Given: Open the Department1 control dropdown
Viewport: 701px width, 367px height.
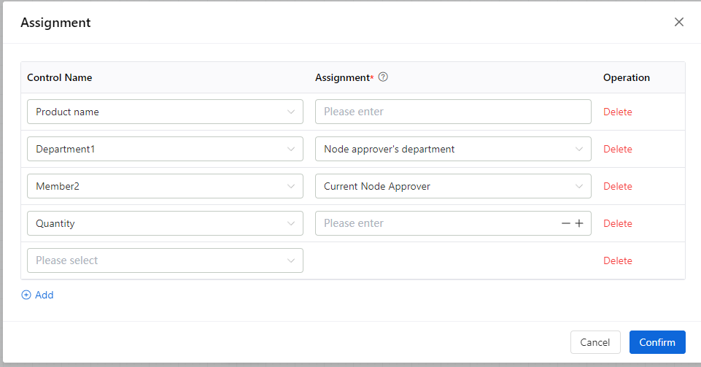Looking at the screenshot, I should point(165,149).
